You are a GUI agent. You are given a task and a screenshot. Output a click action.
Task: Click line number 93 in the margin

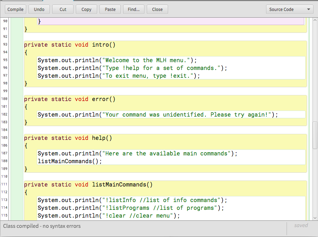click(5, 45)
